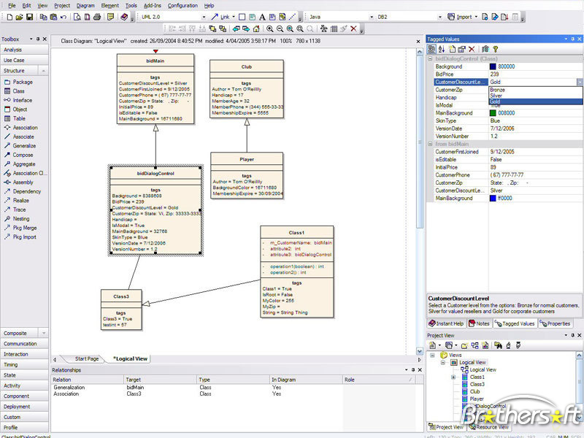Viewport: 584px width, 438px height.
Task: Select Bronze from discount level list
Action: click(496, 90)
